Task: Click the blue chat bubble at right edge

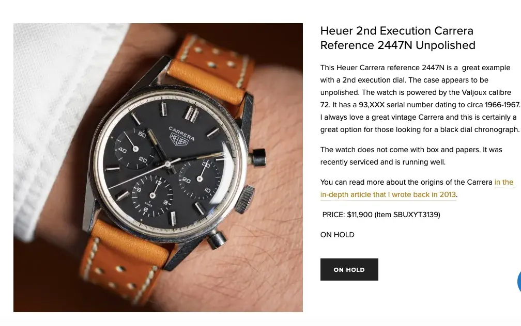Action: 519,281
